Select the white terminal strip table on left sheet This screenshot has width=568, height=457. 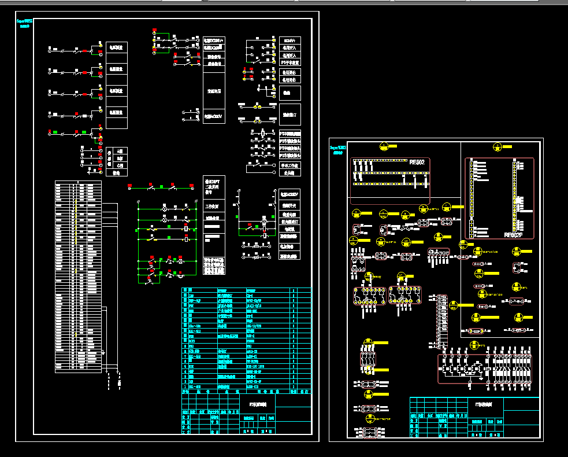tap(78, 277)
